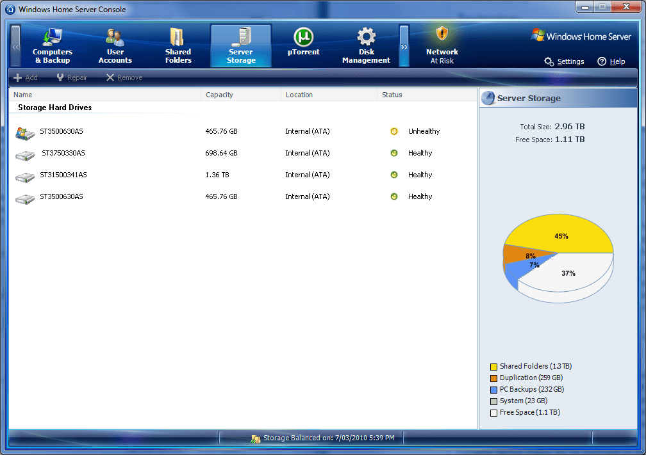Screen dimensions: 646x455
Task: Click the 1.36 TB capacity value
Action: click(x=217, y=175)
